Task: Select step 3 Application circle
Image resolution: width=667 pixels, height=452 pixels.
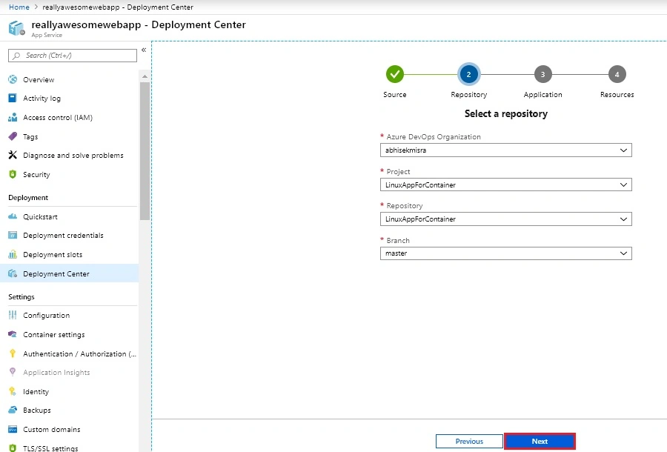Action: pos(542,74)
